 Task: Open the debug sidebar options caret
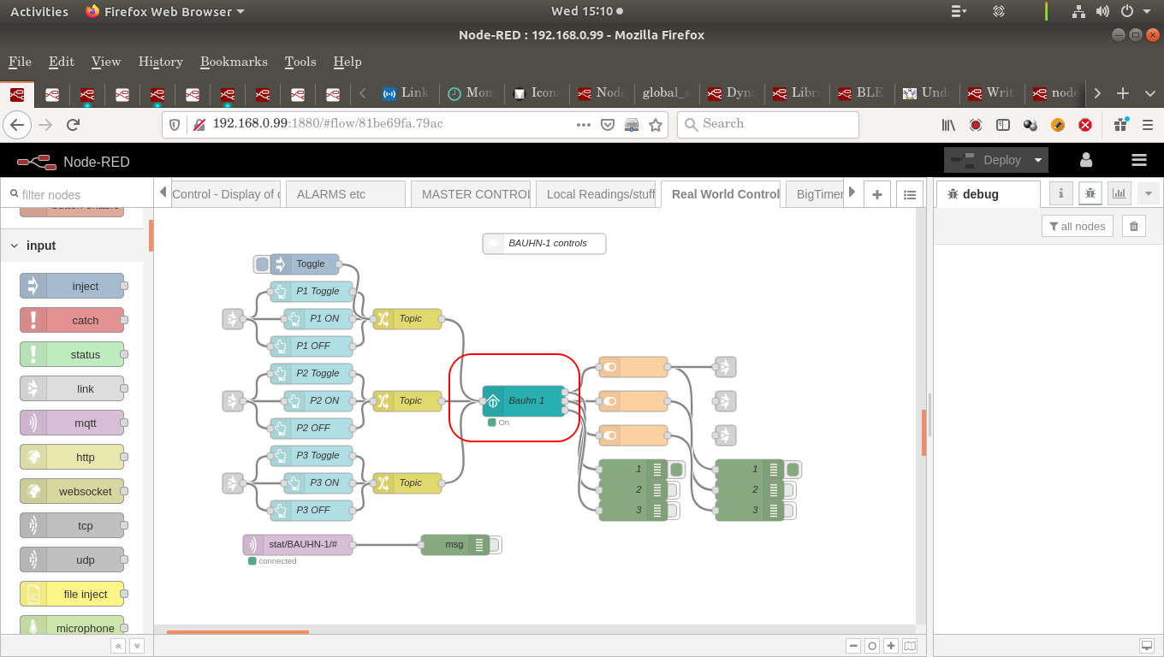coord(1149,193)
